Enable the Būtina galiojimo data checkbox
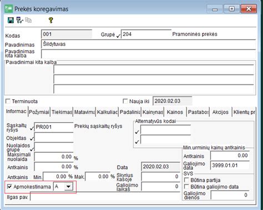Viewport: 263px width, 210px height. coord(186,187)
